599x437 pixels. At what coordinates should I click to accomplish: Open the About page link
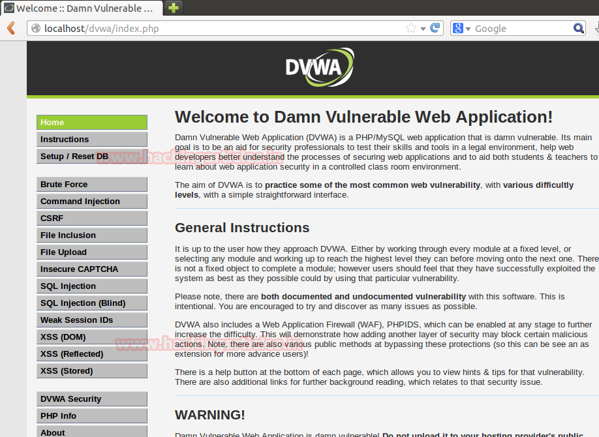[x=92, y=432]
